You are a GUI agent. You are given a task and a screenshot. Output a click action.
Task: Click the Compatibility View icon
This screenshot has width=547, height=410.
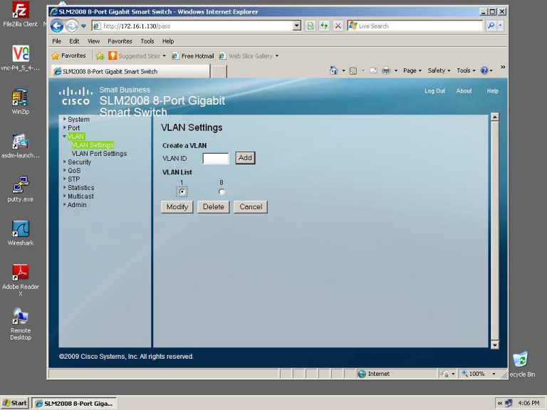tap(311, 26)
